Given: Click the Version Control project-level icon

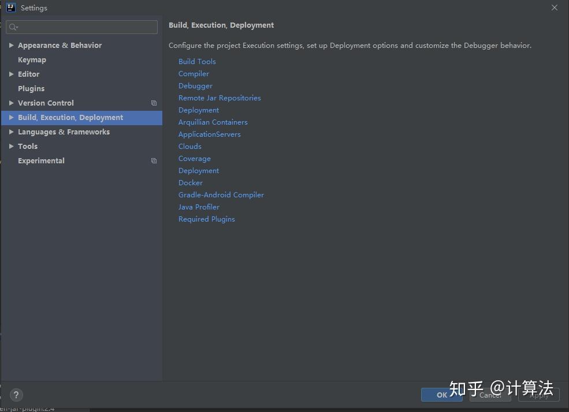Looking at the screenshot, I should tap(154, 103).
